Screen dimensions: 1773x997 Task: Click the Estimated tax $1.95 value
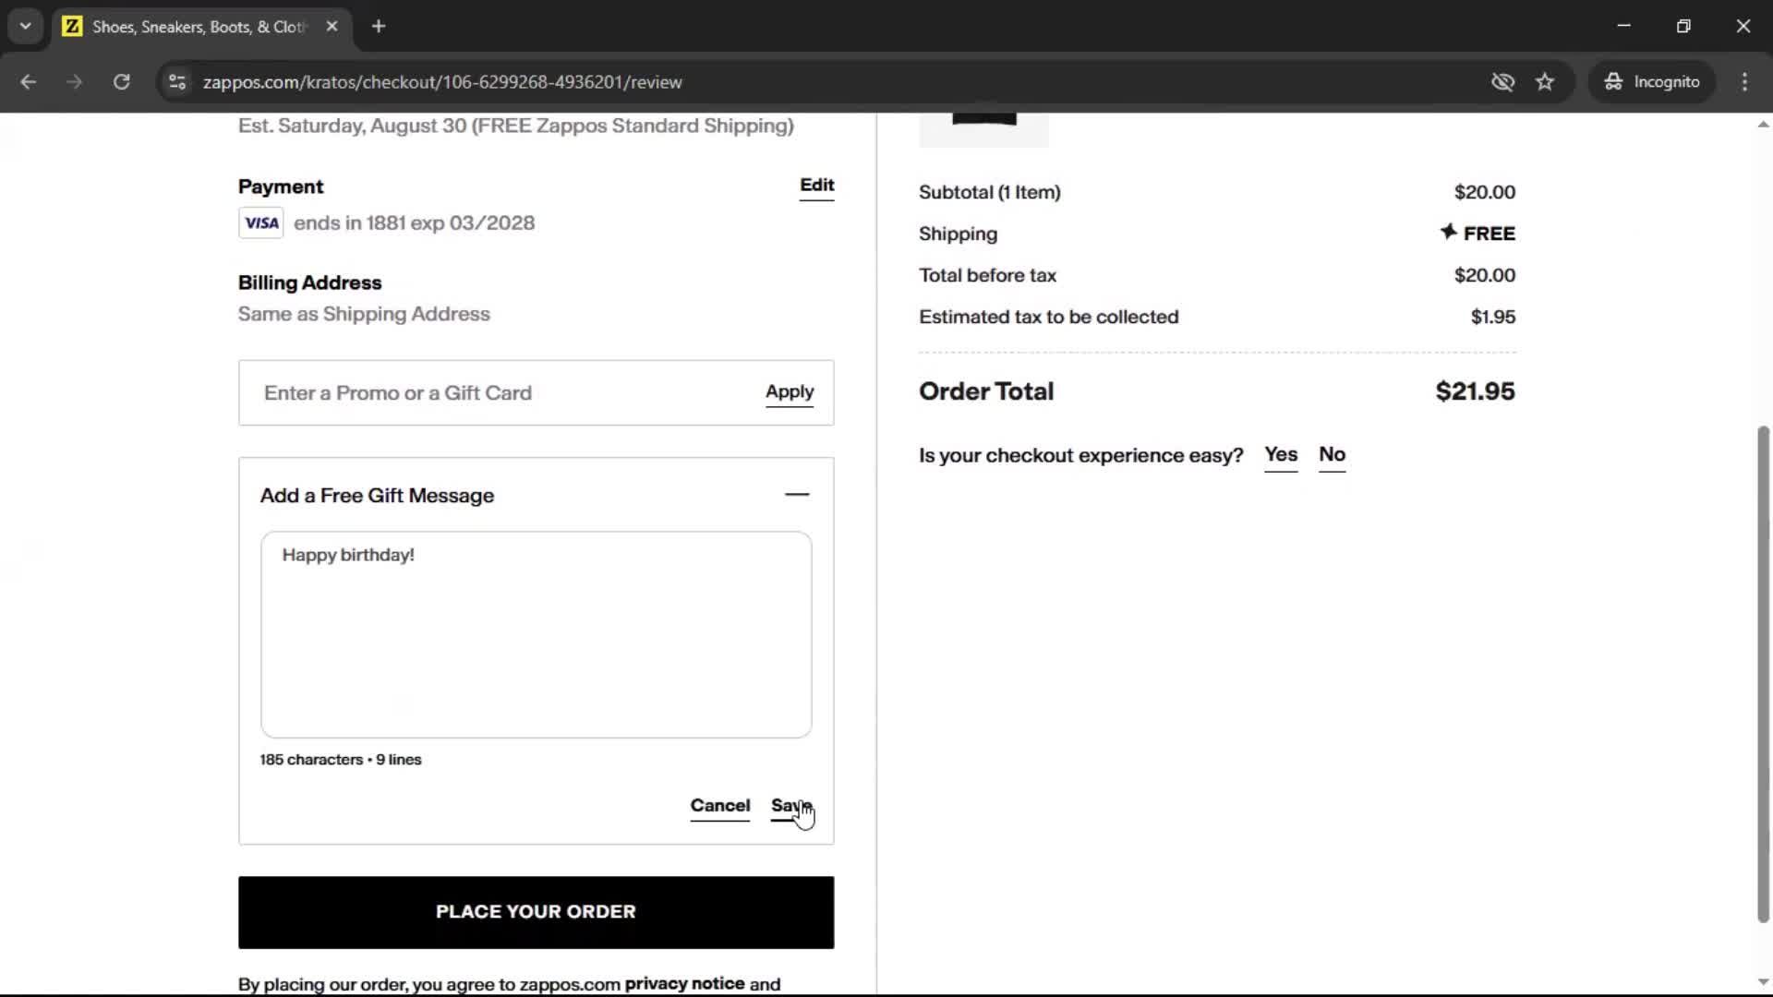(x=1492, y=317)
